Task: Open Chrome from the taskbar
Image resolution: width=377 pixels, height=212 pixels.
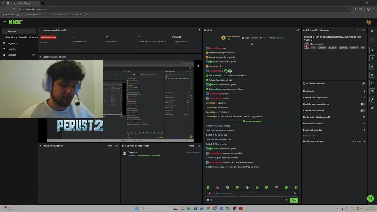Action: (x=208, y=208)
